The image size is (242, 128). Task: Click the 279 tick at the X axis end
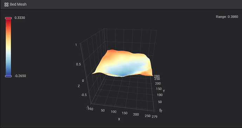[x=154, y=117]
